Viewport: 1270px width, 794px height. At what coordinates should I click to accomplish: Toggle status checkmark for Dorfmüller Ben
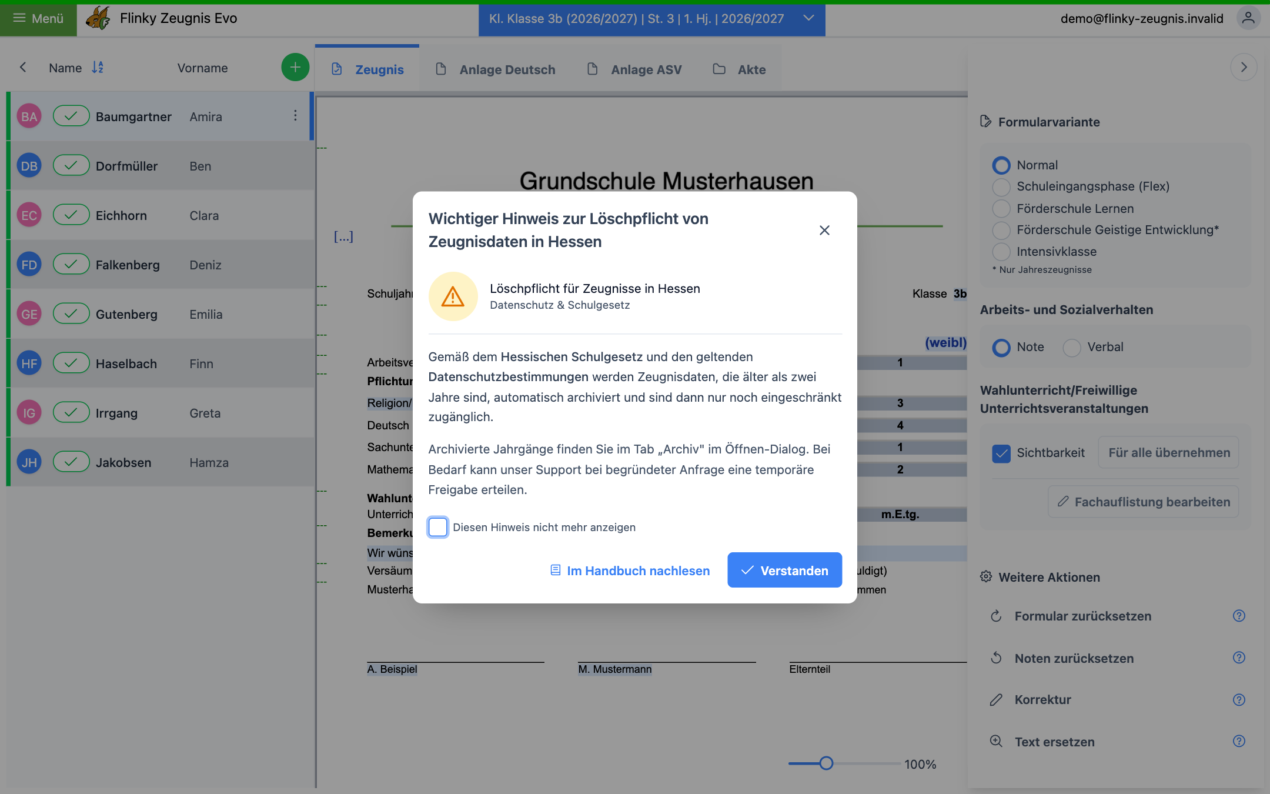point(71,166)
